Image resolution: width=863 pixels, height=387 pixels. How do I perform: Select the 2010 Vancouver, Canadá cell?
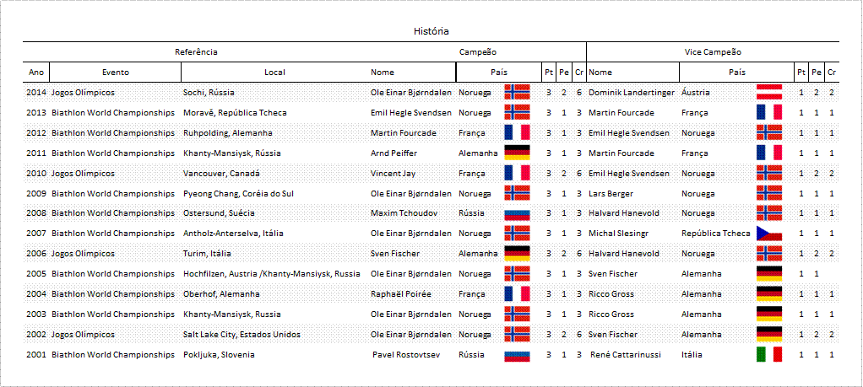(221, 173)
